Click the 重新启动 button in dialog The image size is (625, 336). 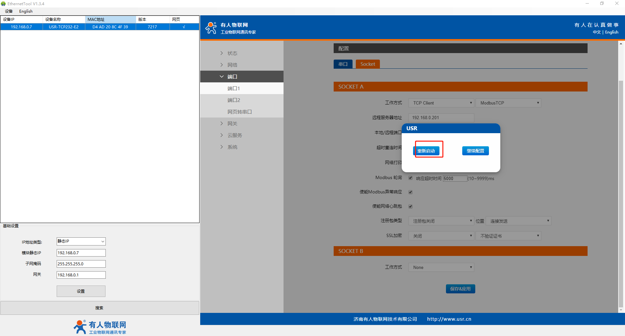tap(426, 151)
